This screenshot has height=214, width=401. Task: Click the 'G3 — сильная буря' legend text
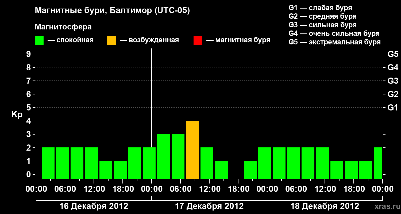[x=323, y=25]
